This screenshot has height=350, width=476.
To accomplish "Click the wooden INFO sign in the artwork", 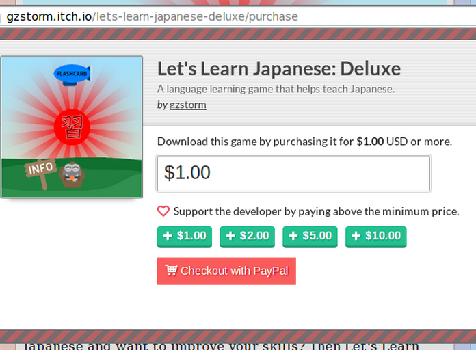I will (x=40, y=172).
